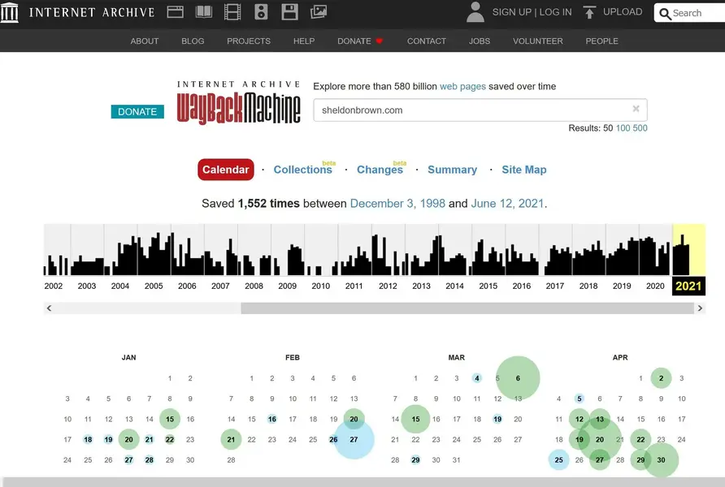The width and height of the screenshot is (725, 487).
Task: Click the teal DONATE button
Action: pos(137,112)
